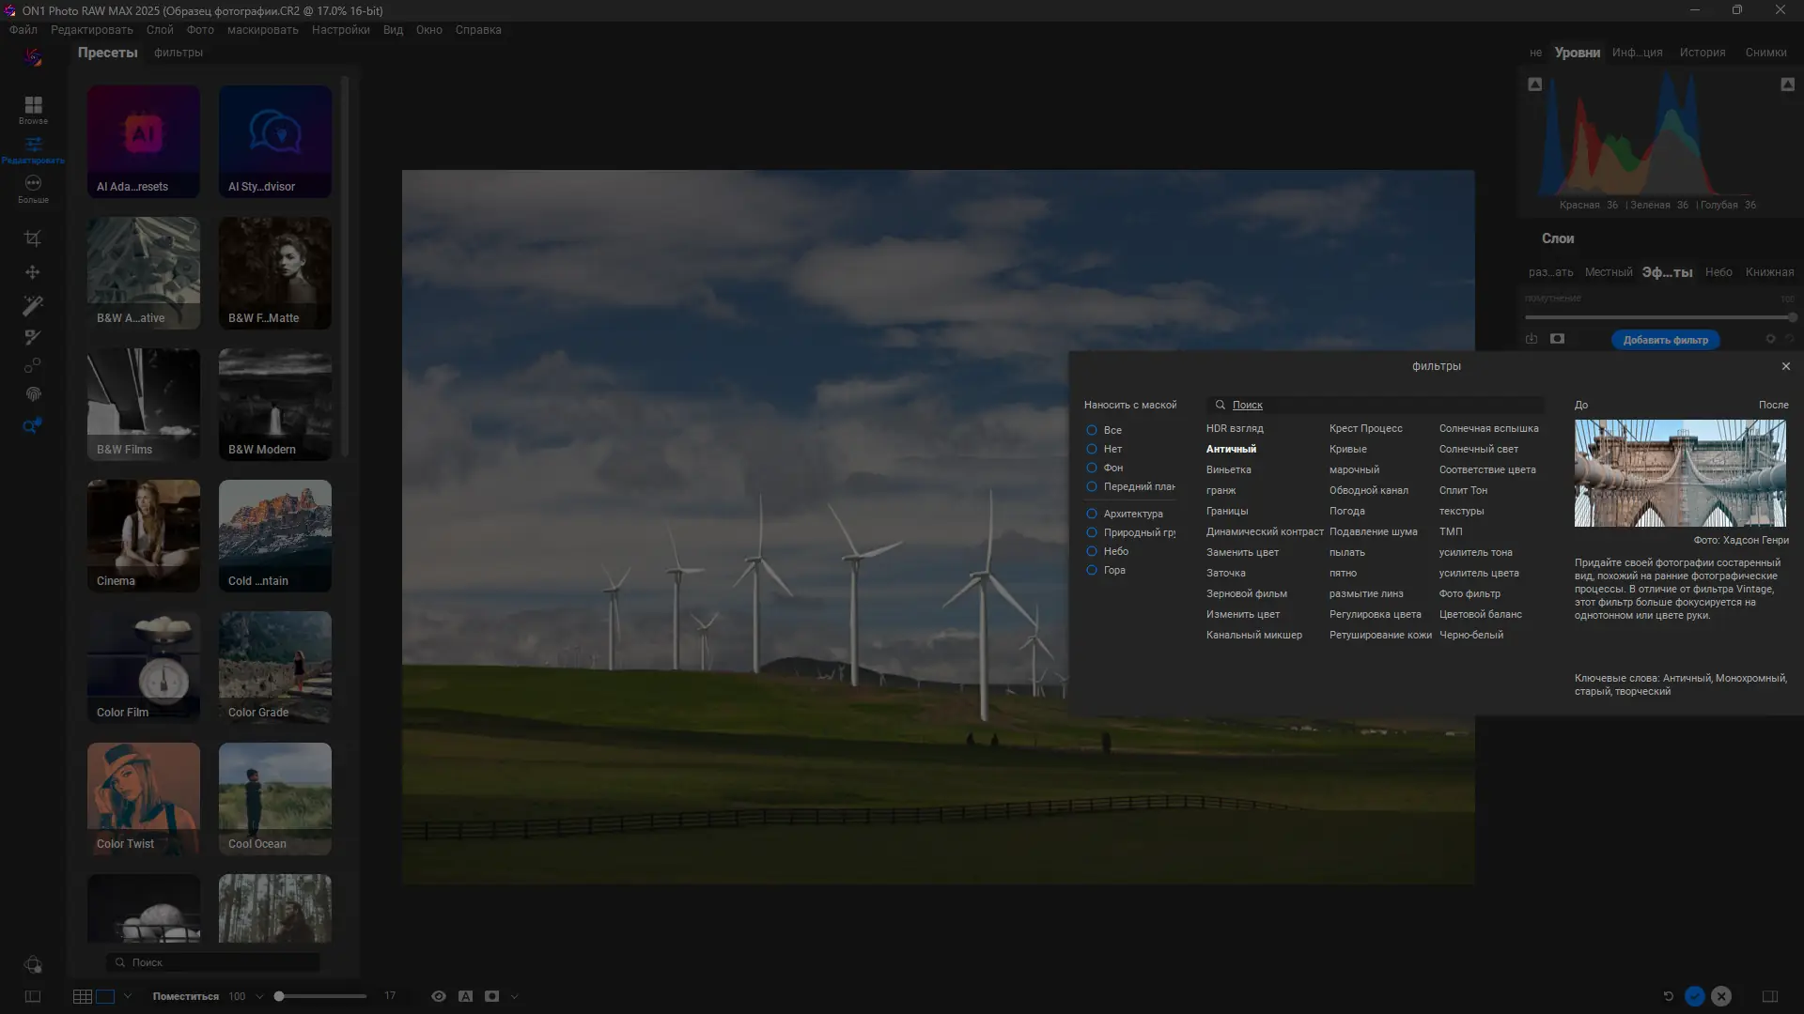Screen dimensions: 1804x1014
Task: Open the view layout dropdown arrow
Action: click(128, 996)
